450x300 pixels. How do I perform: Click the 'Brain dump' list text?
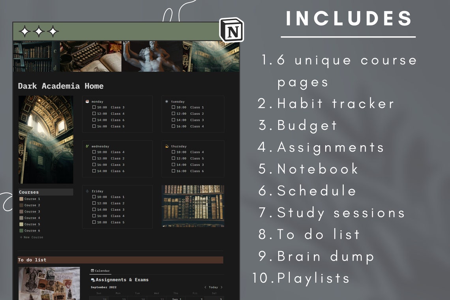click(x=326, y=257)
